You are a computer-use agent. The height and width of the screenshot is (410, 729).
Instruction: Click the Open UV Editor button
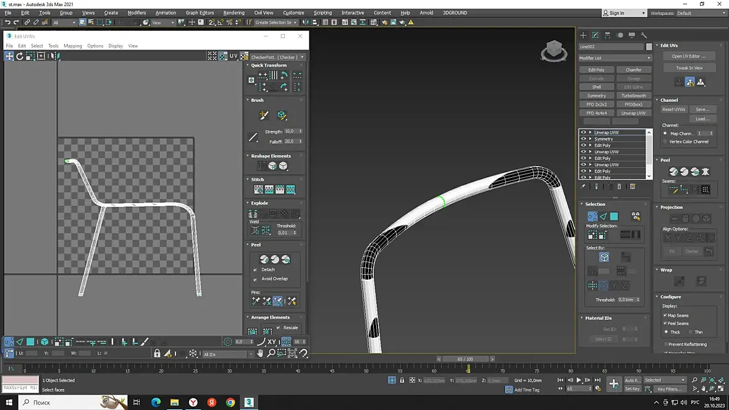pyautogui.click(x=689, y=56)
